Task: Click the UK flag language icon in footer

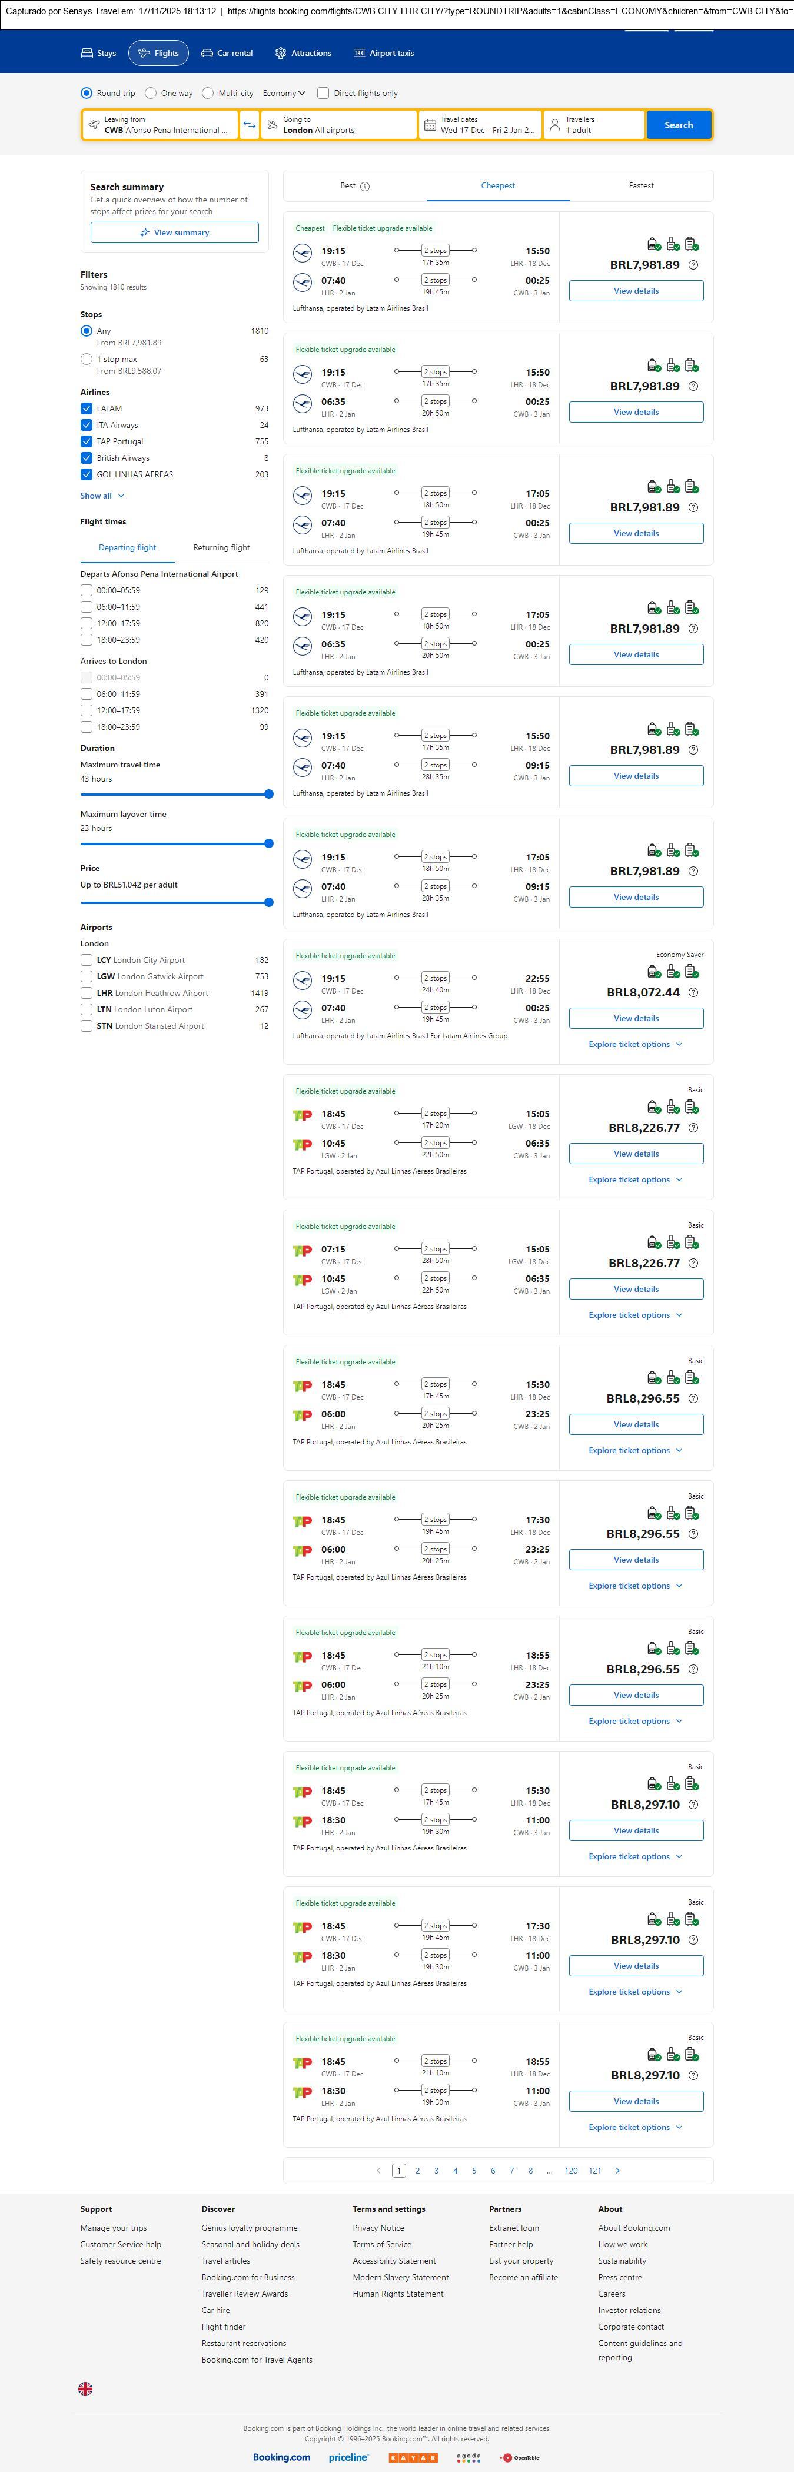Action: (x=85, y=2388)
